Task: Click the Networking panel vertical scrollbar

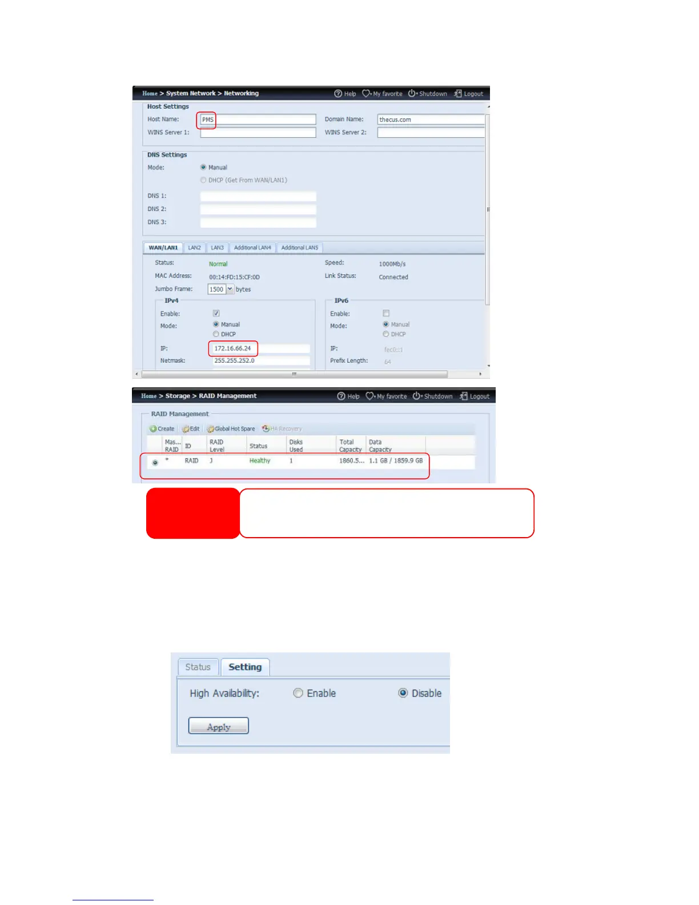Action: (x=488, y=209)
